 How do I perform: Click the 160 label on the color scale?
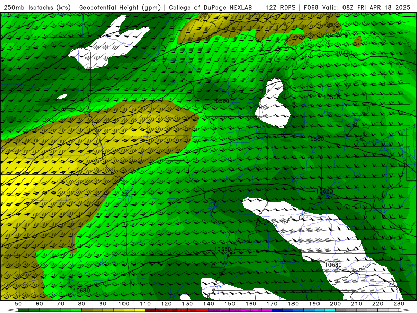click(x=251, y=304)
